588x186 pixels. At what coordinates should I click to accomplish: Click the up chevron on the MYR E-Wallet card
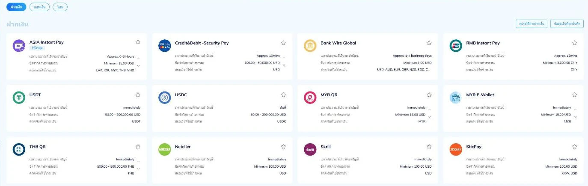point(575,109)
